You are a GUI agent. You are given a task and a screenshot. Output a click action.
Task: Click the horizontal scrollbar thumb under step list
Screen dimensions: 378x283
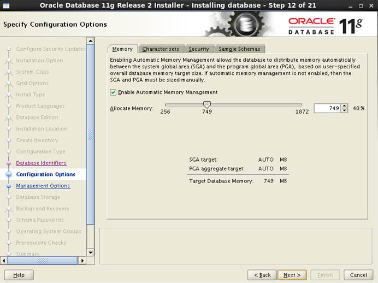[x=42, y=261]
